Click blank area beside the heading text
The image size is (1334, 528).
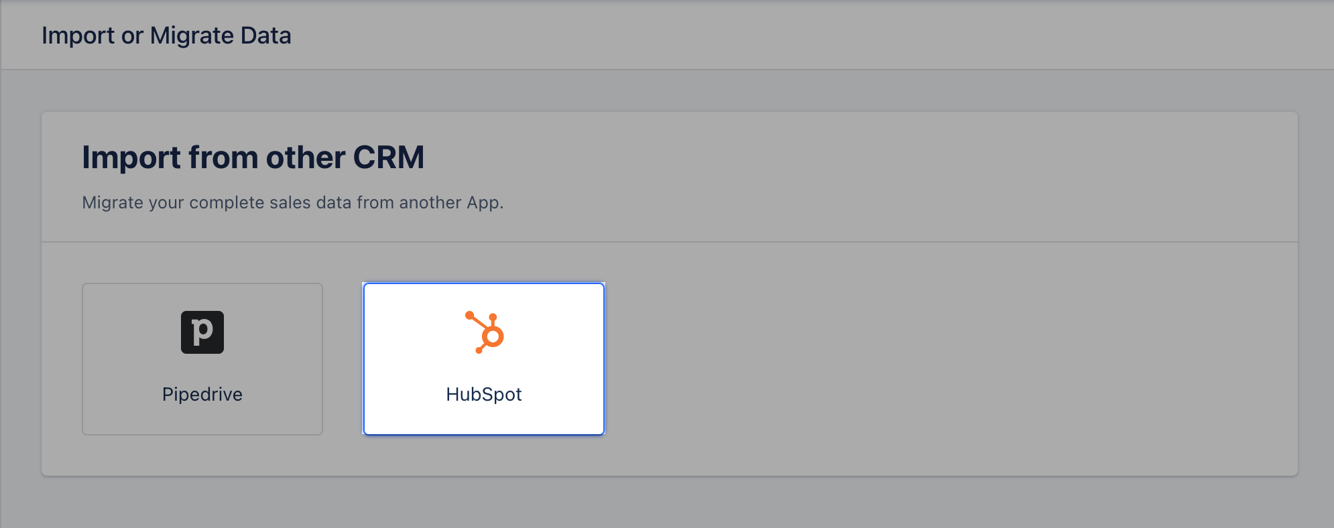pyautogui.click(x=838, y=158)
